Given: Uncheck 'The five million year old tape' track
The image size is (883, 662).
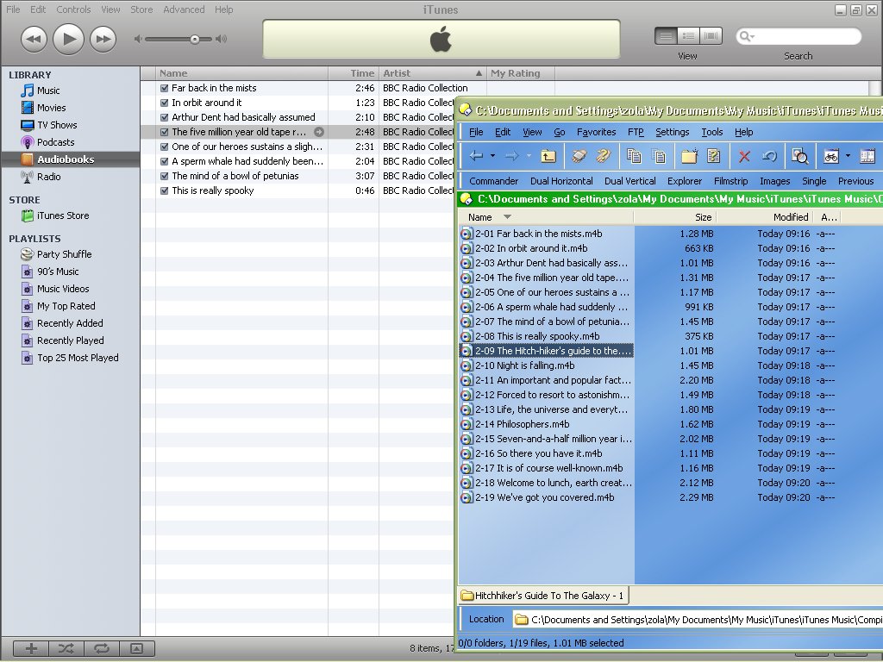Looking at the screenshot, I should click(x=165, y=132).
